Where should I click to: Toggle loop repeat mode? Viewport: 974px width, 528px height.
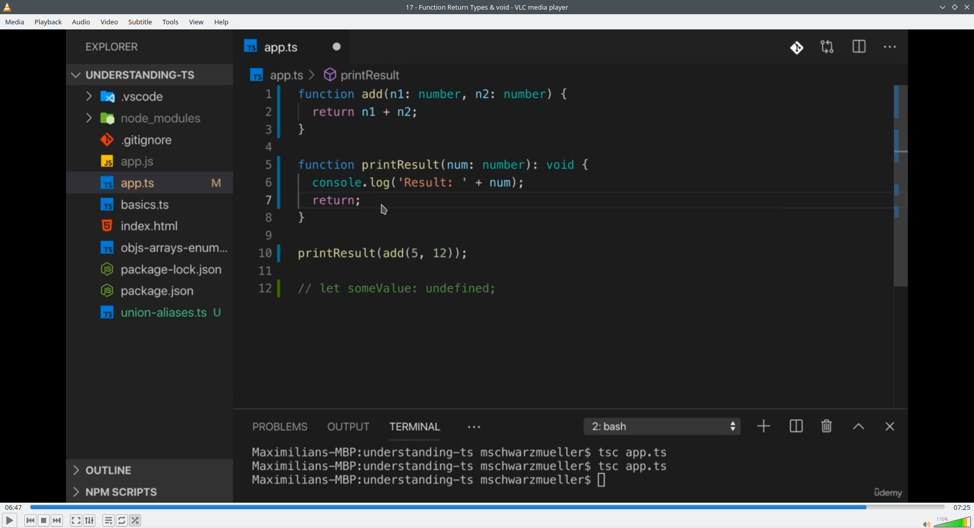[122, 520]
